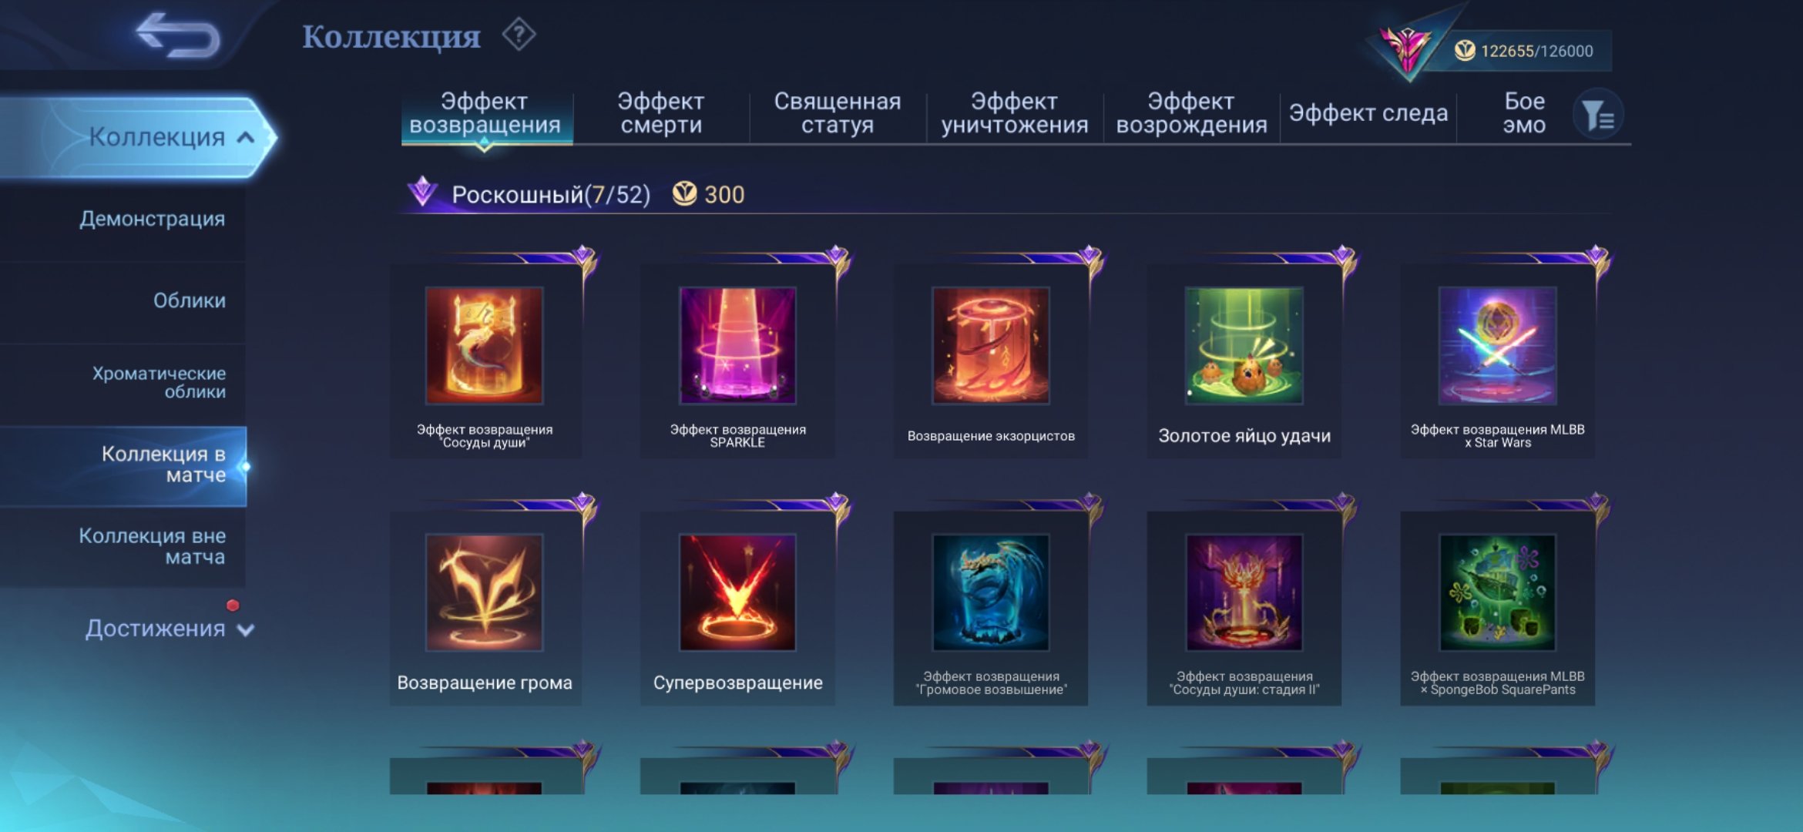Expand the Достижения sidebar section
This screenshot has width=1803, height=832.
tap(170, 629)
